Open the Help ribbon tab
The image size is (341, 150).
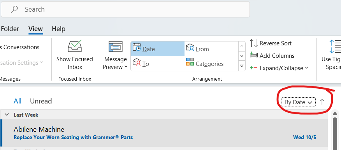58,29
